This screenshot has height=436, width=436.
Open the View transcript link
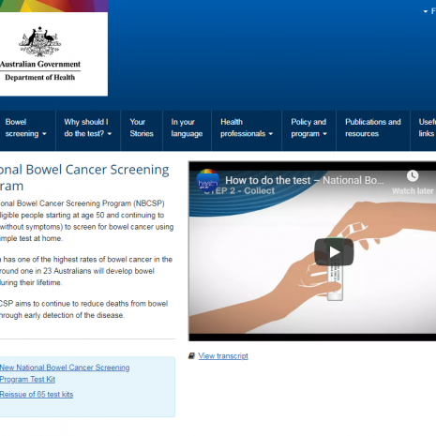click(x=223, y=356)
